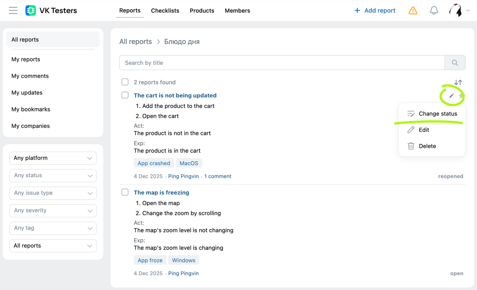Choose Change status from the menu
The image size is (477, 290).
[432, 114]
